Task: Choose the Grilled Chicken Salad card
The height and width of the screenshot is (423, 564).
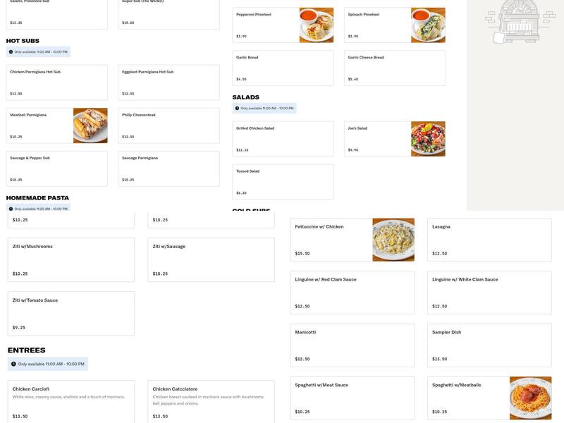Action: (283, 139)
